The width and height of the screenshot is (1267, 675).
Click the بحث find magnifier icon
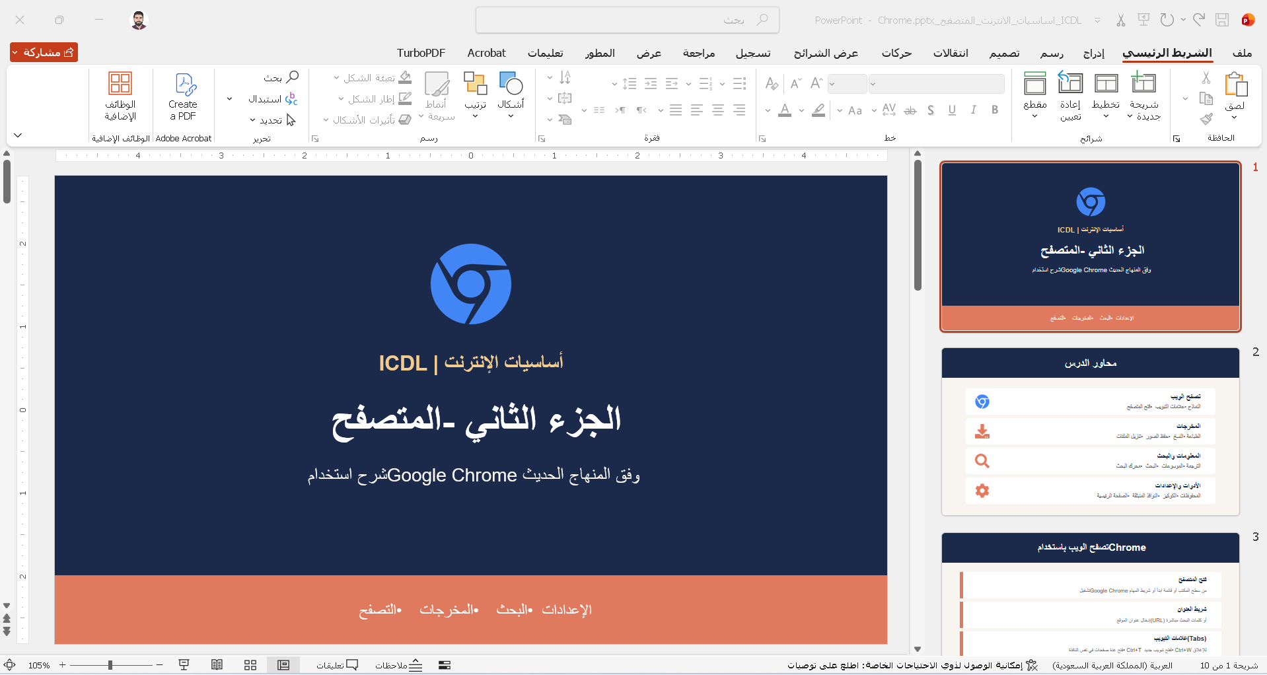tap(292, 77)
